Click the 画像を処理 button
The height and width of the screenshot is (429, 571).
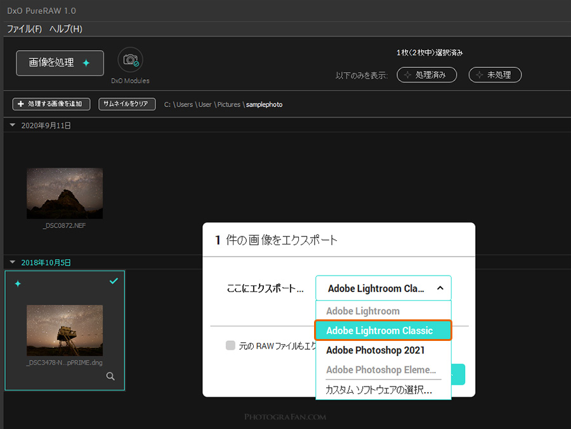pyautogui.click(x=60, y=63)
